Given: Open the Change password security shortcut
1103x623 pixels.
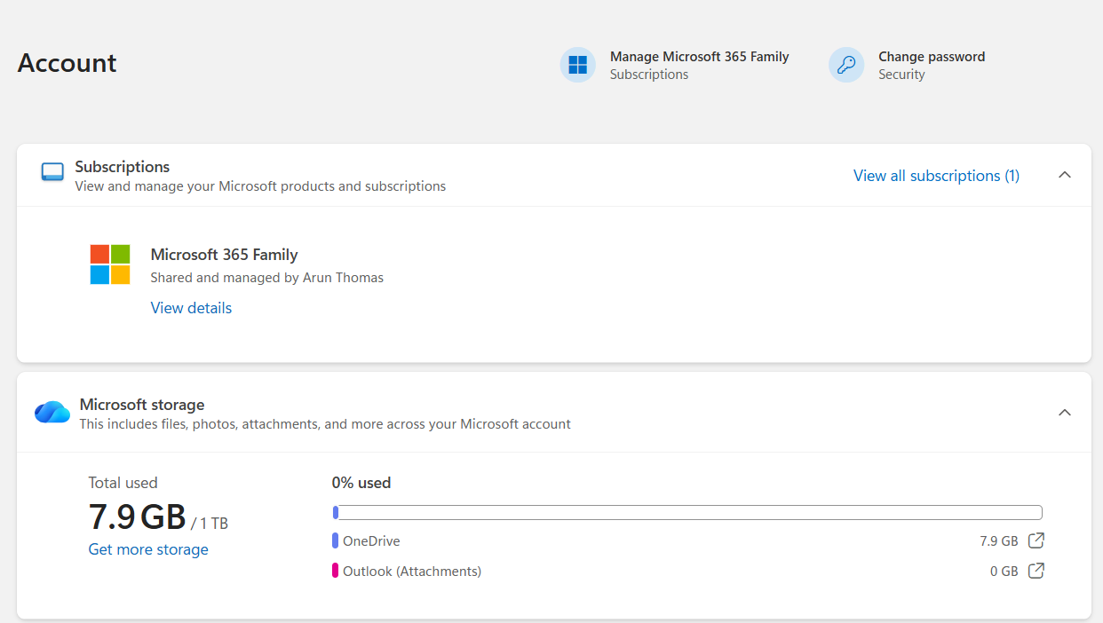Looking at the screenshot, I should 908,65.
